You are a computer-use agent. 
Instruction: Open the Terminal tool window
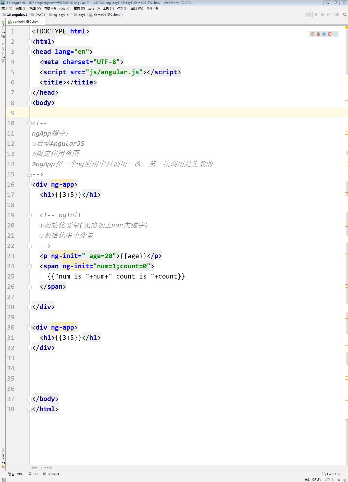click(51, 474)
